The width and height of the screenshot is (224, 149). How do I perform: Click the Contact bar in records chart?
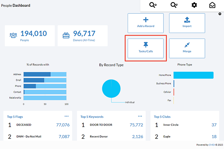pyautogui.click(x=45, y=92)
